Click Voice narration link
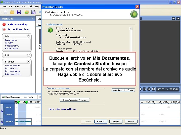Image resolution: width=181 pixels, height=135 pixels. pos(12,46)
